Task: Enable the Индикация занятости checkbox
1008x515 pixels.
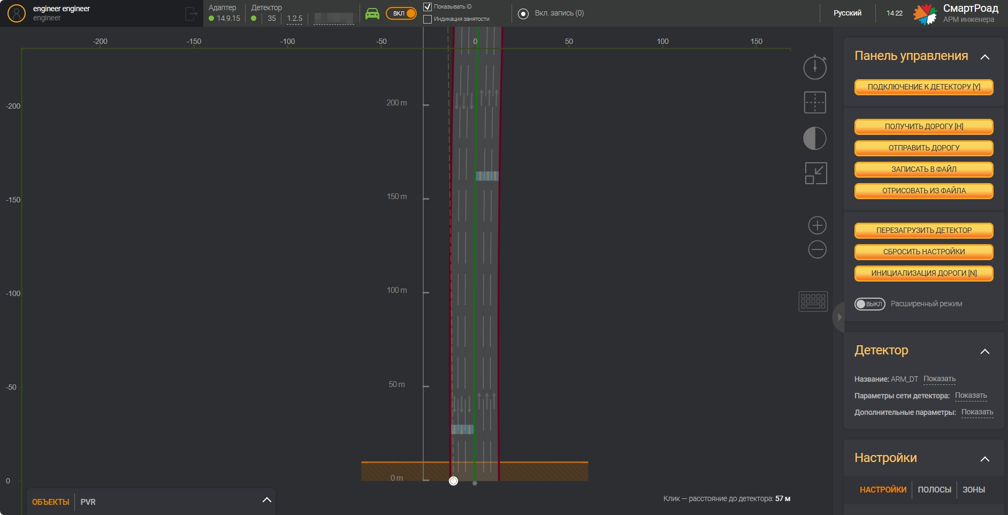Action: coord(427,19)
